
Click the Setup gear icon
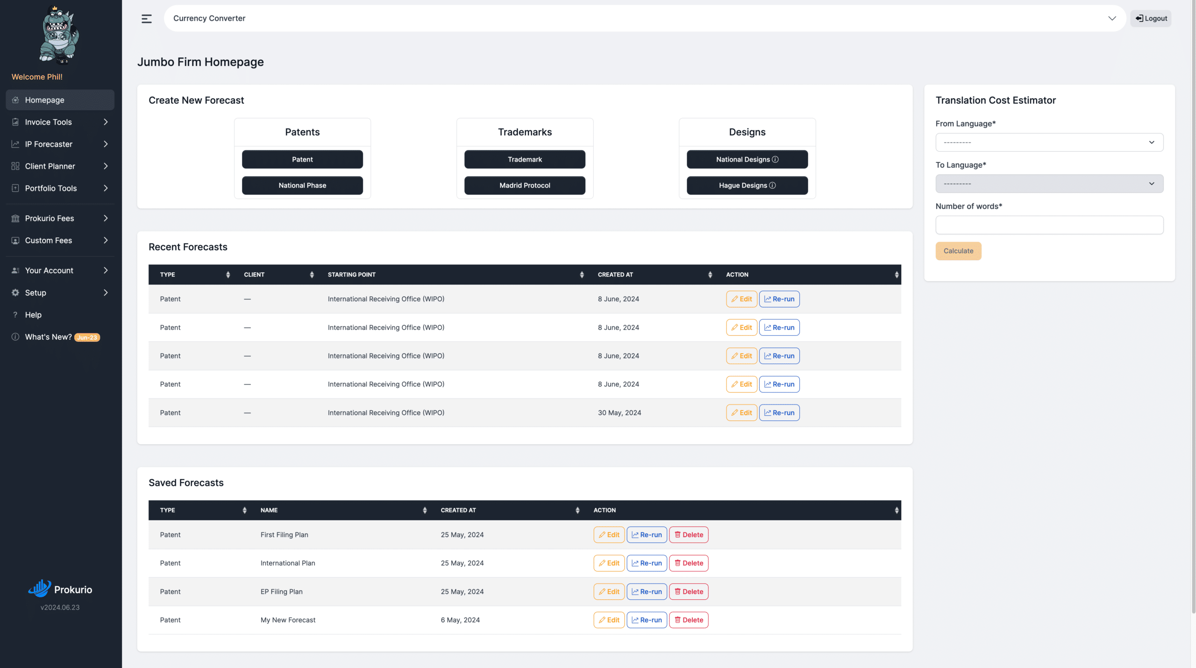[15, 292]
